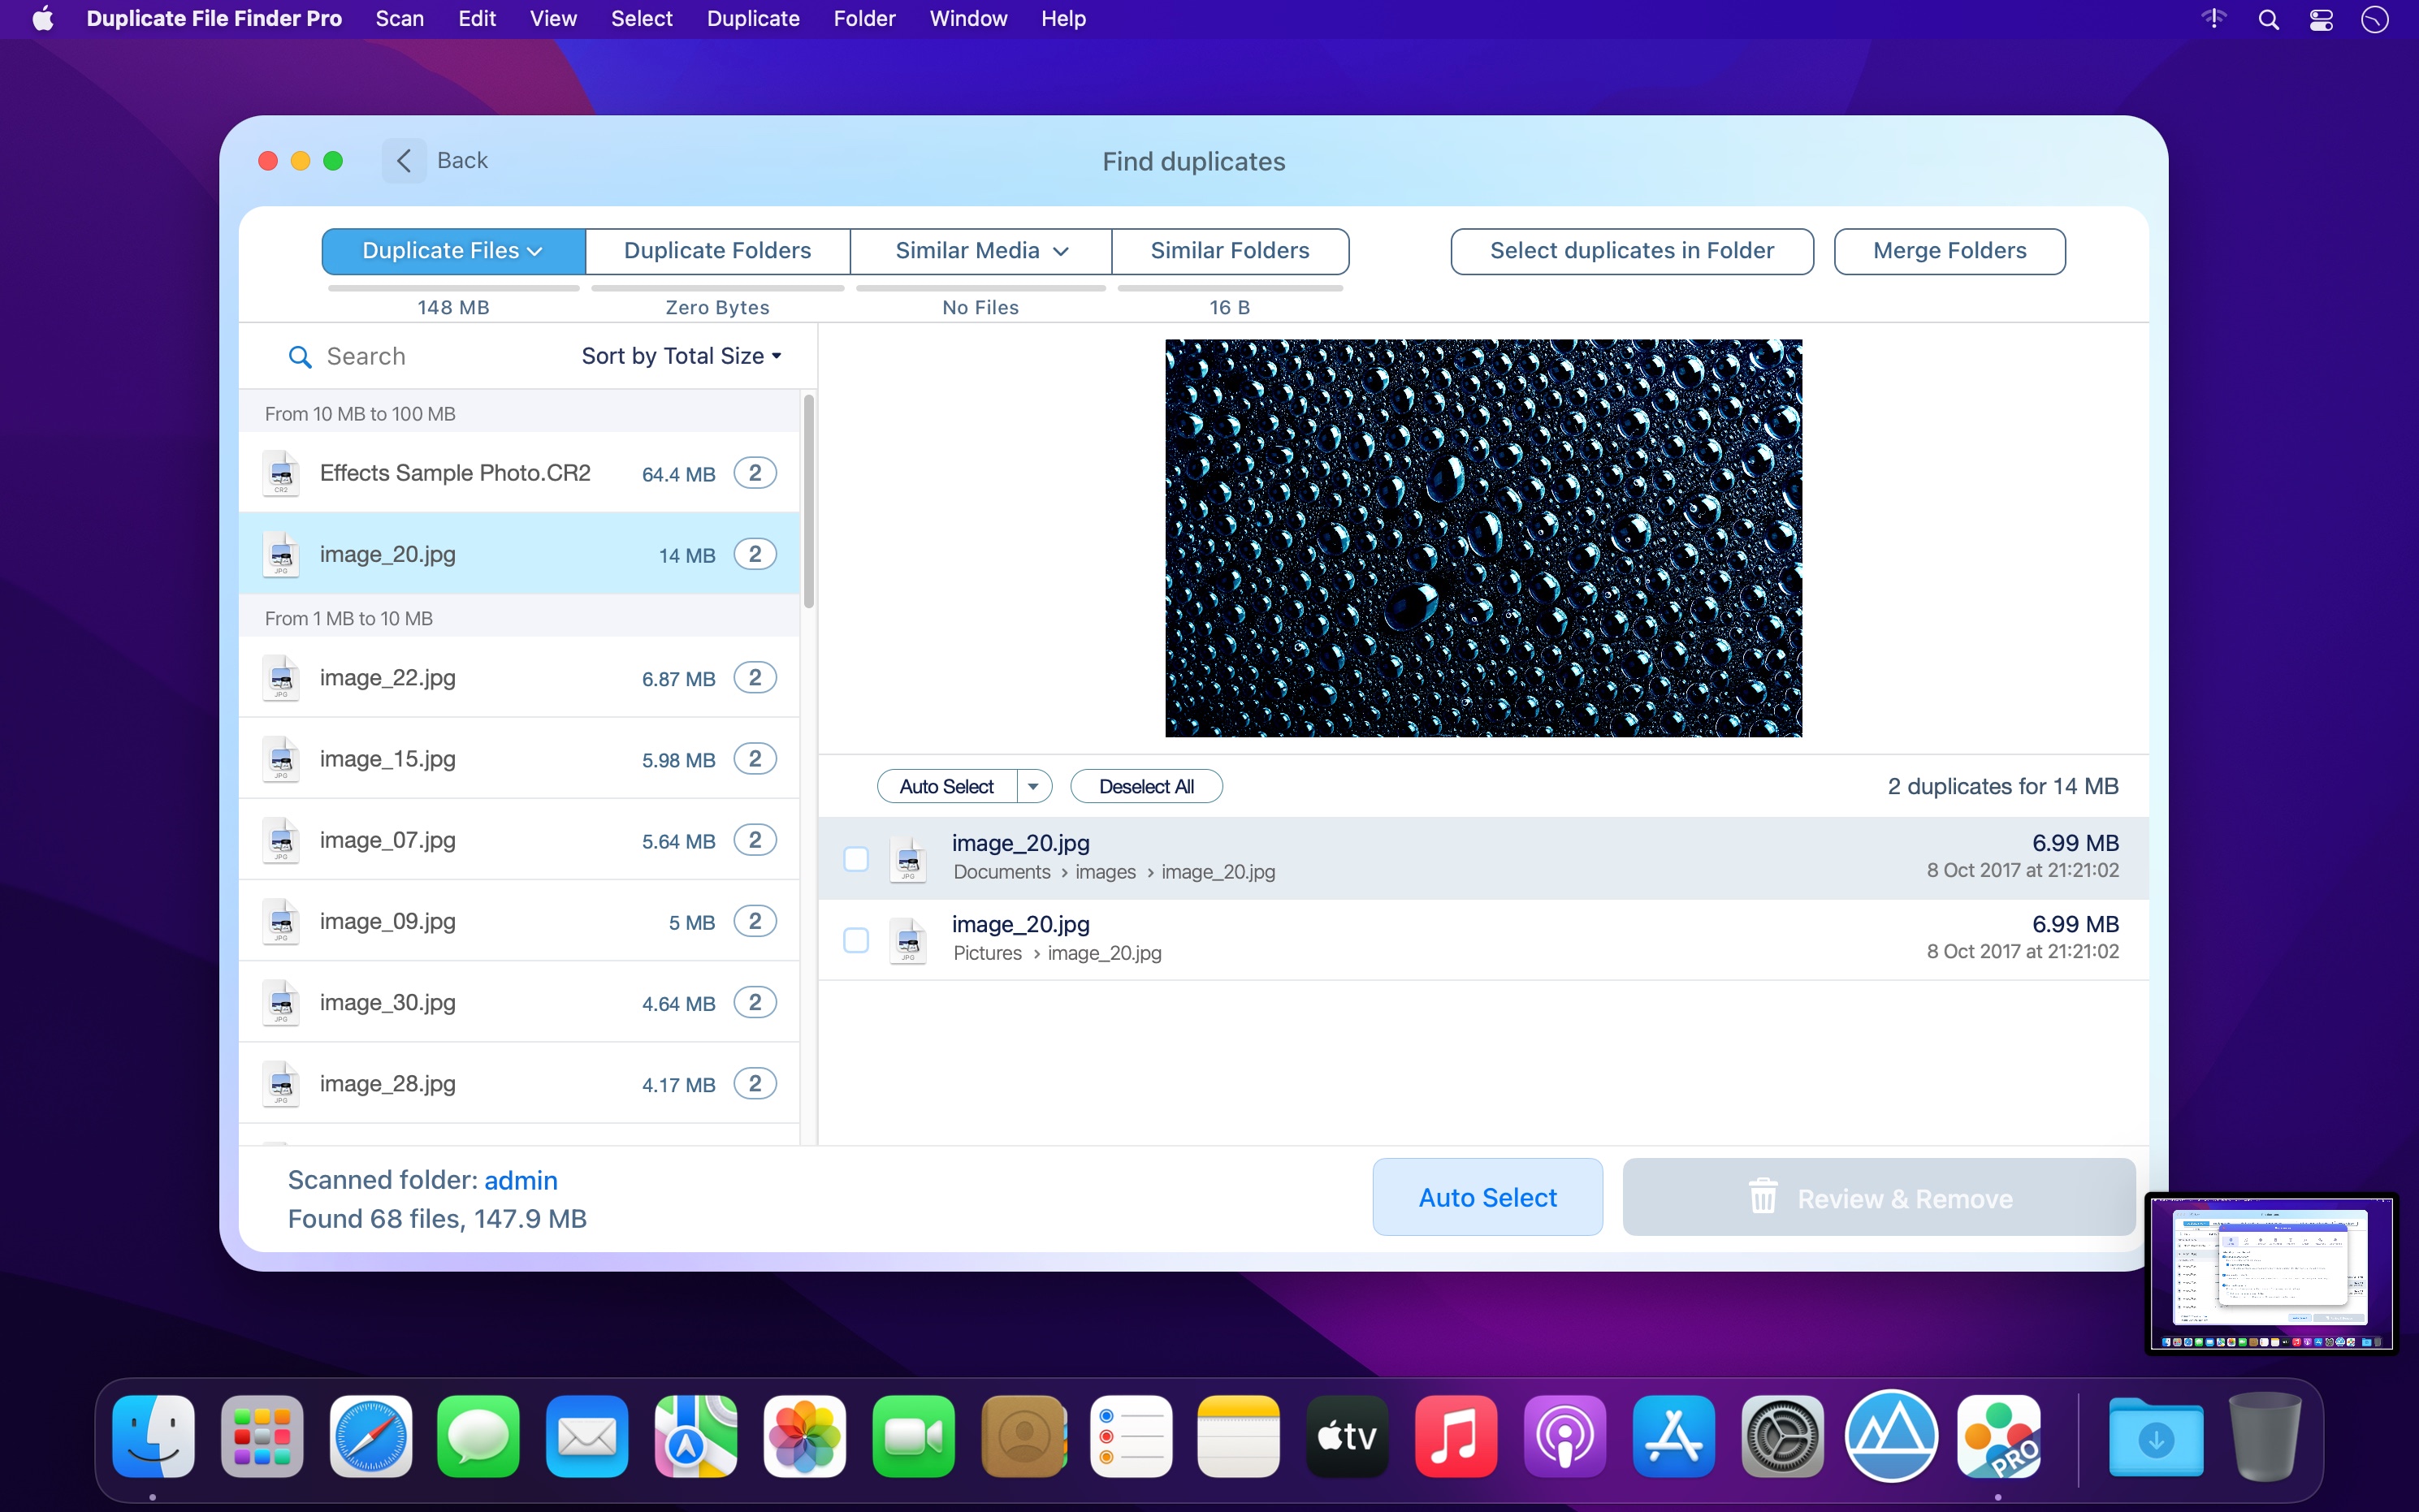Click the duplicate count badge for image_15.jpg
Screen dimensions: 2419x1512
point(755,759)
